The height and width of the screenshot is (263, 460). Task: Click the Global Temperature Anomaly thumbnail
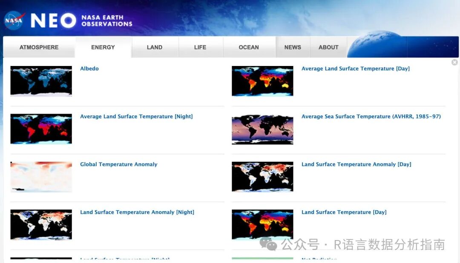41,177
